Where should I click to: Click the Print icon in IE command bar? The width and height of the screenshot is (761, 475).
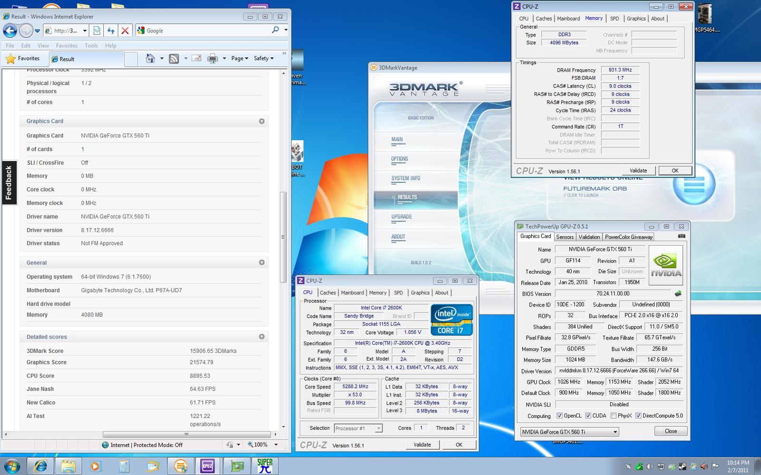click(212, 58)
